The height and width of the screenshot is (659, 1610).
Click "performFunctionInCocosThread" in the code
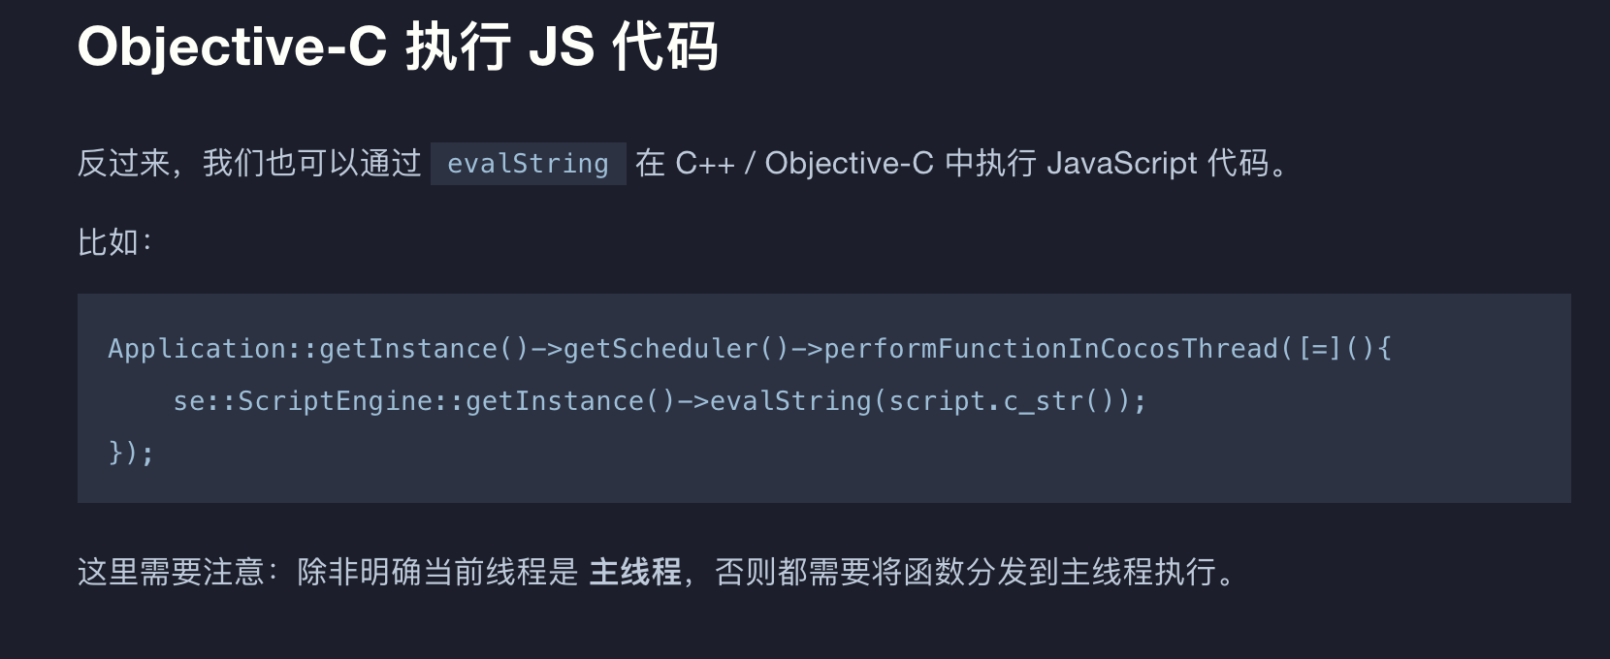pos(1050,349)
